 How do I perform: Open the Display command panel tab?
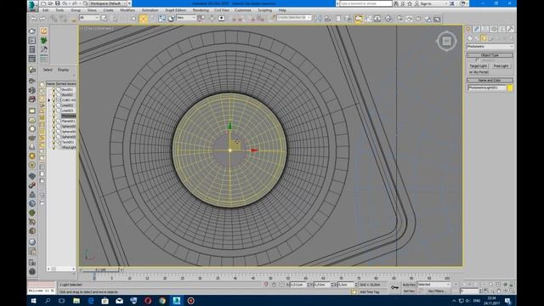point(501,29)
